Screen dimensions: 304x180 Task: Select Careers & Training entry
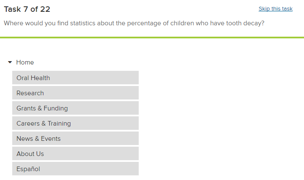[x=75, y=123]
